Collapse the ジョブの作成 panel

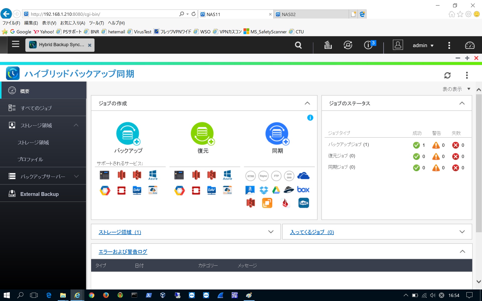(307, 103)
